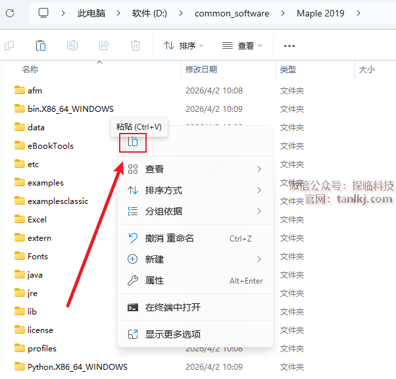Click the paste clipboard icon in toolbar
This screenshot has height=379, width=396.
pos(41,46)
